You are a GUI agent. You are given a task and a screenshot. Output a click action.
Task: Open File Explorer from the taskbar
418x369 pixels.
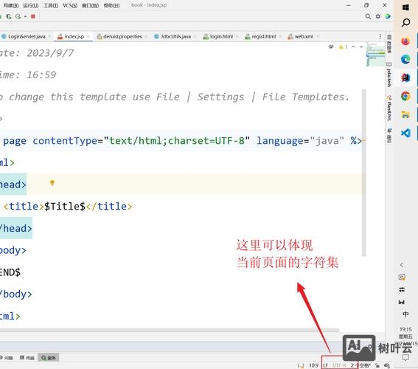pyautogui.click(x=405, y=114)
